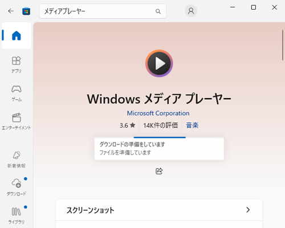Screen dimensions: 285x228
Task: Open the user profile account icon
Action: point(191,11)
